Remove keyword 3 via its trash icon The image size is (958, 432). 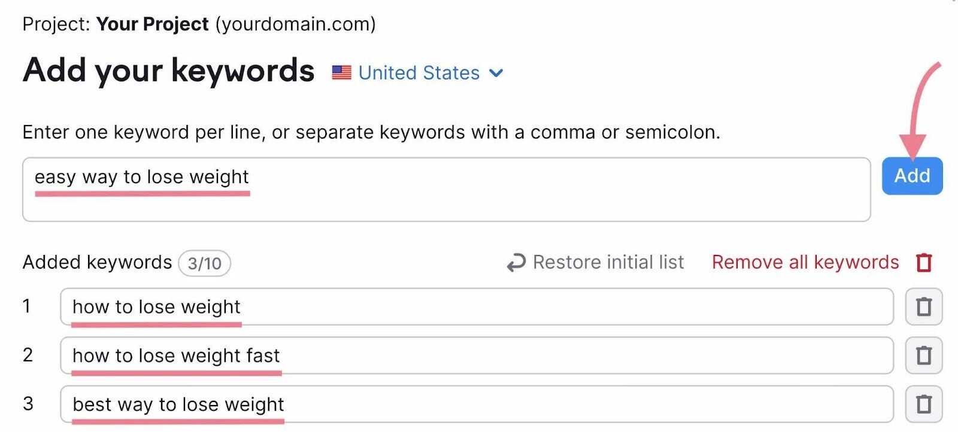(x=923, y=404)
